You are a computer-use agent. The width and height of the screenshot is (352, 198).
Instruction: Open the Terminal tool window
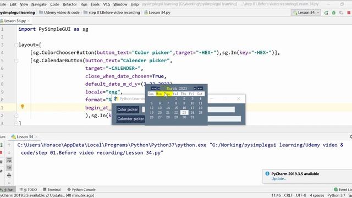(x=52, y=189)
